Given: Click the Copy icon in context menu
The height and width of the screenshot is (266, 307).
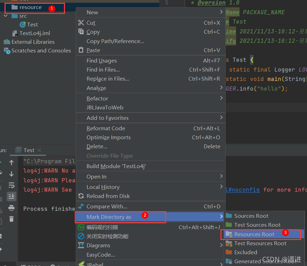Looking at the screenshot, I should click(81, 31).
